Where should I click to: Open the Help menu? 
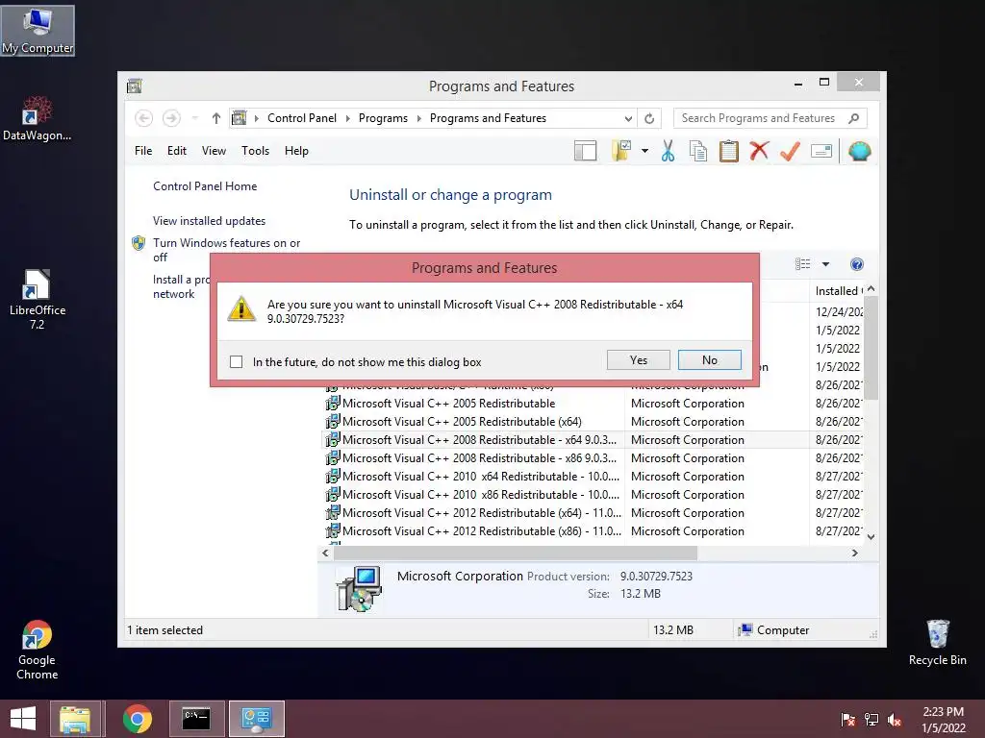(x=296, y=151)
